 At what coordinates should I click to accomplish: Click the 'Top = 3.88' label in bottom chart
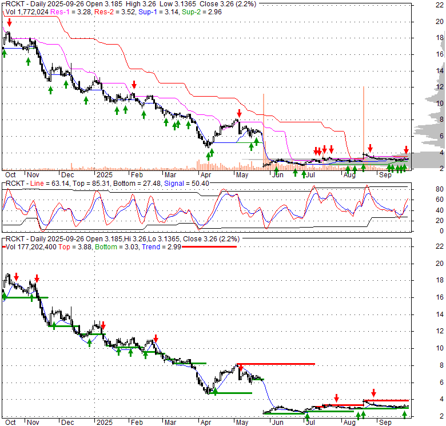tap(75, 247)
